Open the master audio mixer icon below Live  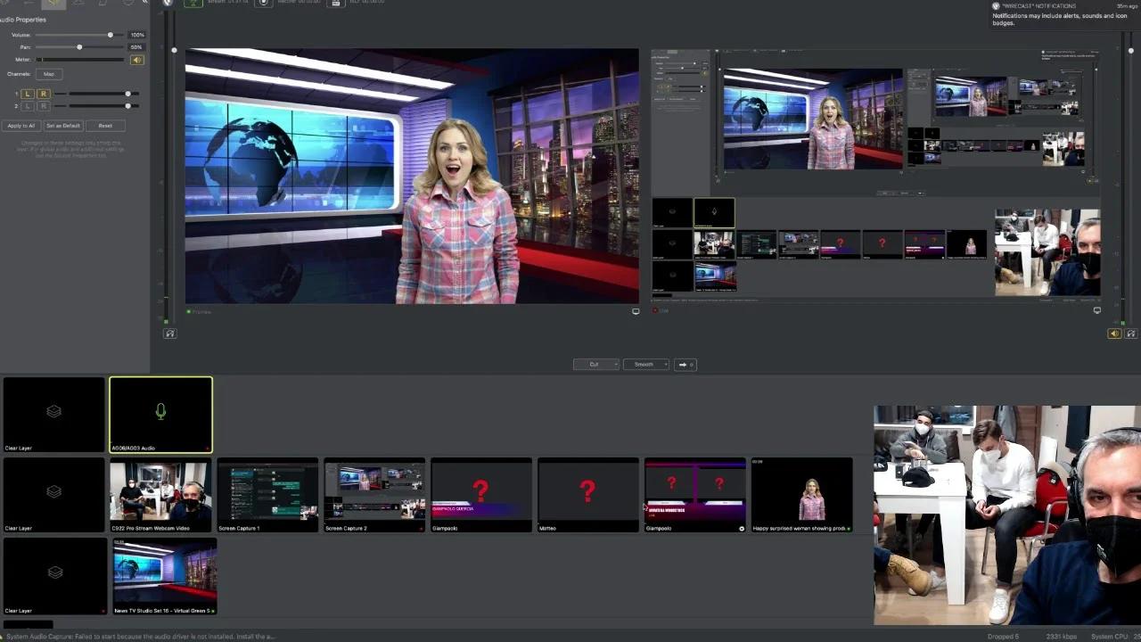pos(1129,333)
